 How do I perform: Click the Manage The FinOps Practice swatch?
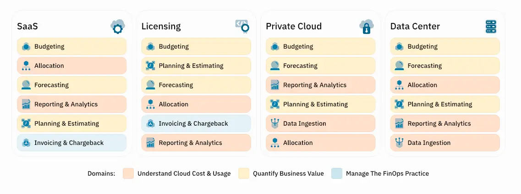[x=337, y=173]
